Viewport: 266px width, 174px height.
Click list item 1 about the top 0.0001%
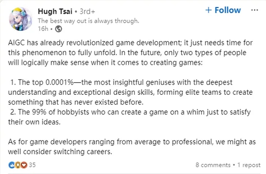pyautogui.click(x=130, y=92)
